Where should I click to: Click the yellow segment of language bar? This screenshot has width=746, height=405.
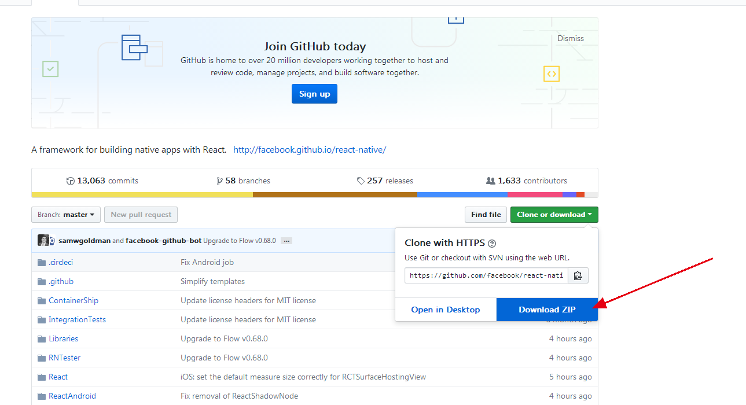(x=142, y=194)
